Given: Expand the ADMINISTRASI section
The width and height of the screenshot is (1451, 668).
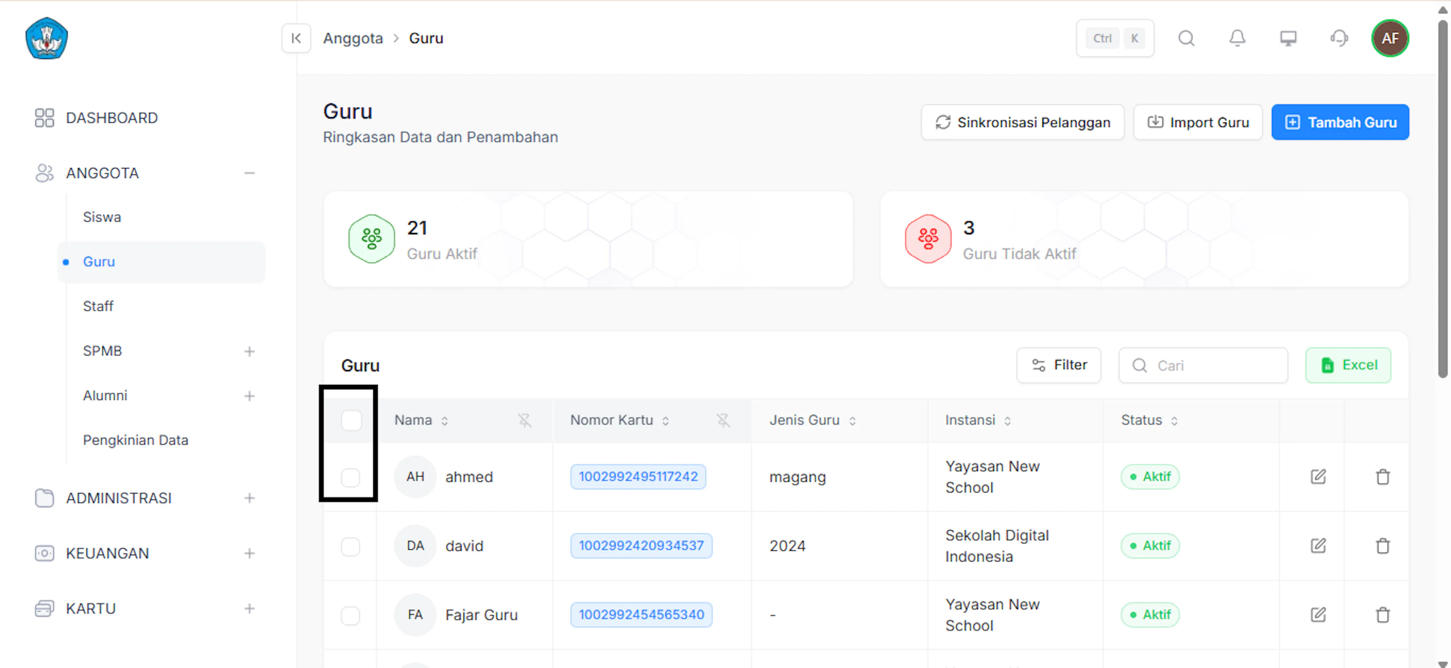Looking at the screenshot, I should (x=249, y=498).
